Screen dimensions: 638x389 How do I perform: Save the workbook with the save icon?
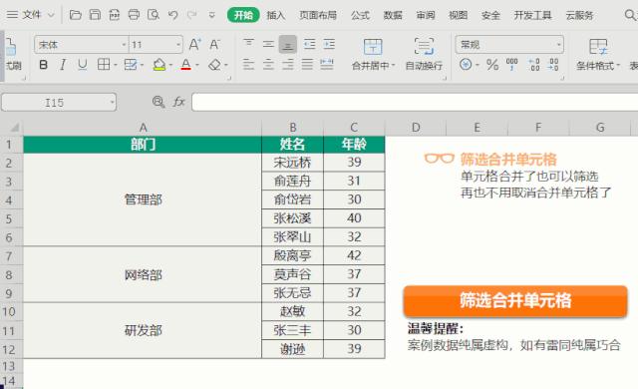(x=95, y=15)
